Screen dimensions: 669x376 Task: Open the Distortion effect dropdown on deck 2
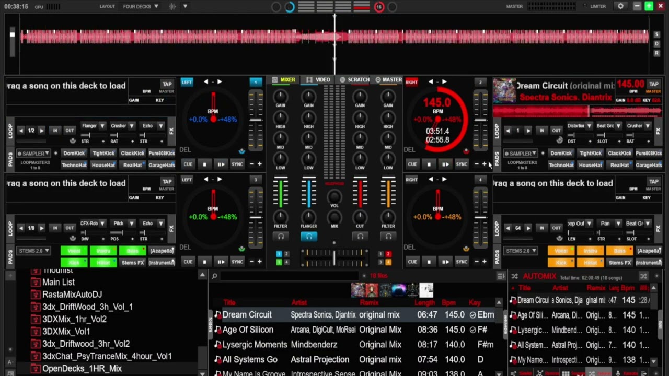tap(580, 126)
